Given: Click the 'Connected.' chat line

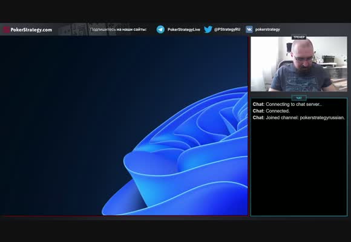Looking at the screenshot, I should [271, 111].
